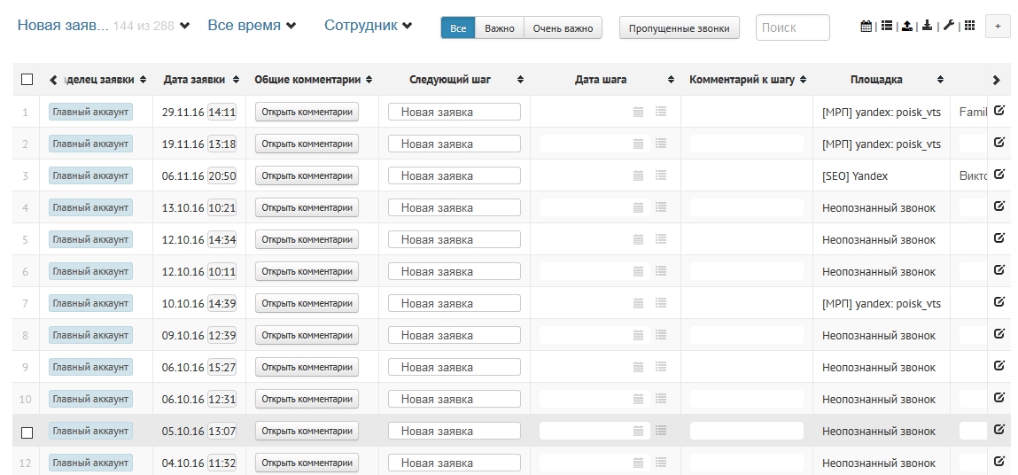Click the "Поиск" search field

click(x=792, y=28)
